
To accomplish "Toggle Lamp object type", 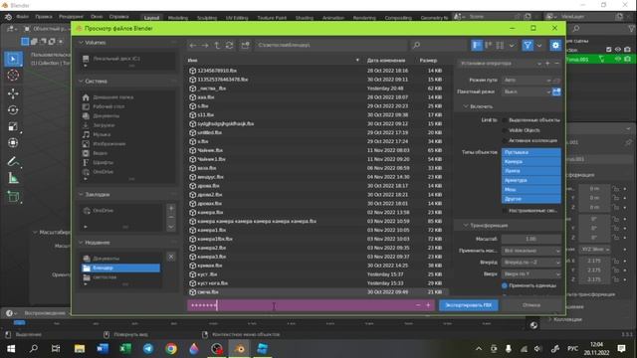I will point(531,171).
